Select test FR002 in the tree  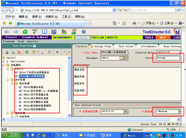[35, 110]
